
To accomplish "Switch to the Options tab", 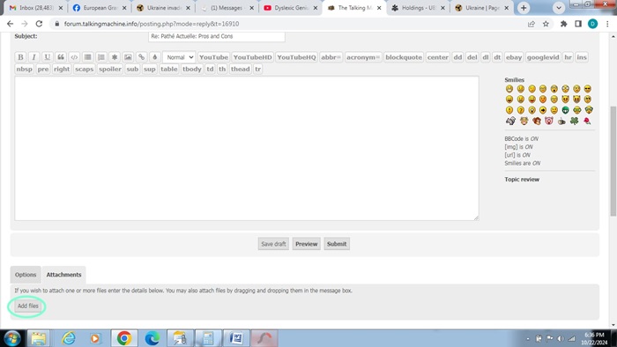I will [x=26, y=275].
